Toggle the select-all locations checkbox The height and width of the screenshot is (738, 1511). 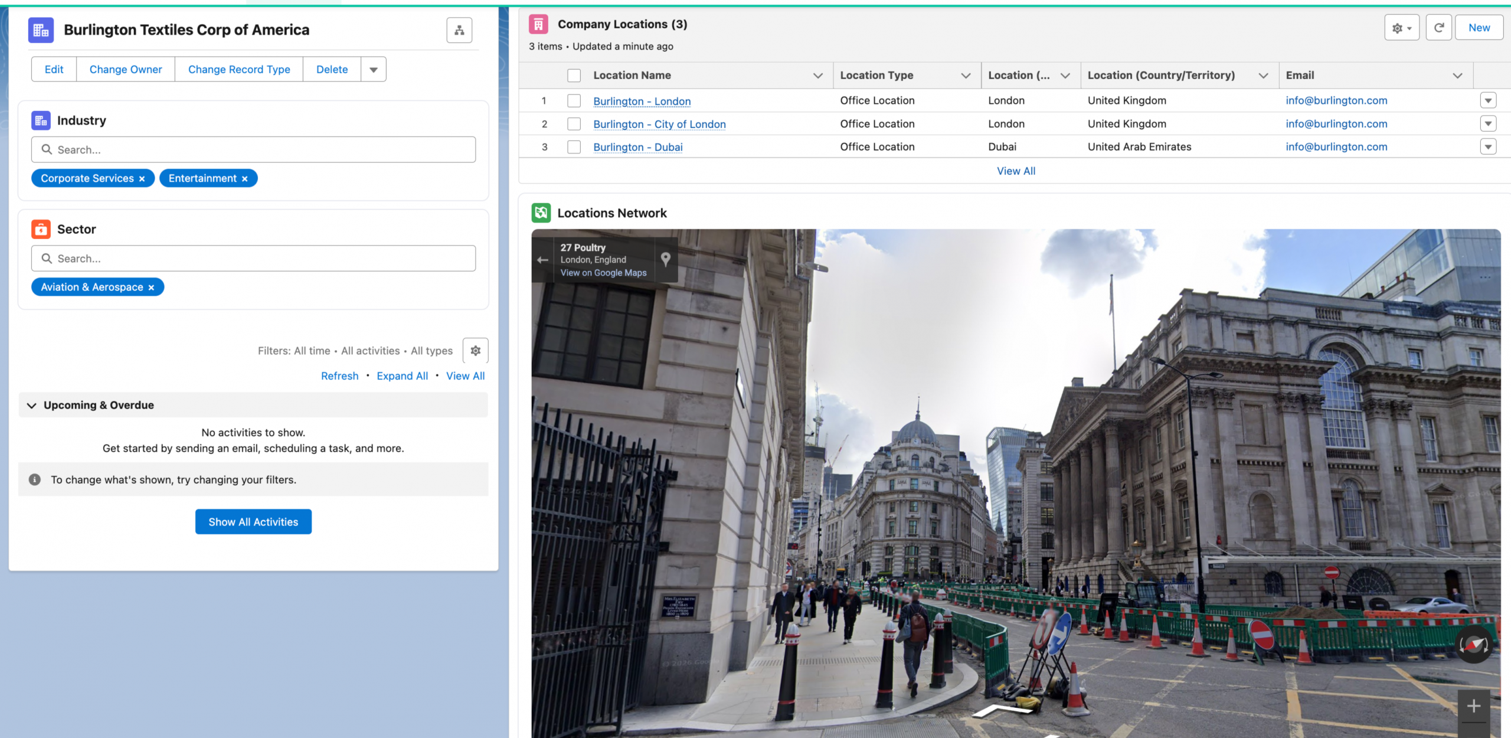pos(574,76)
